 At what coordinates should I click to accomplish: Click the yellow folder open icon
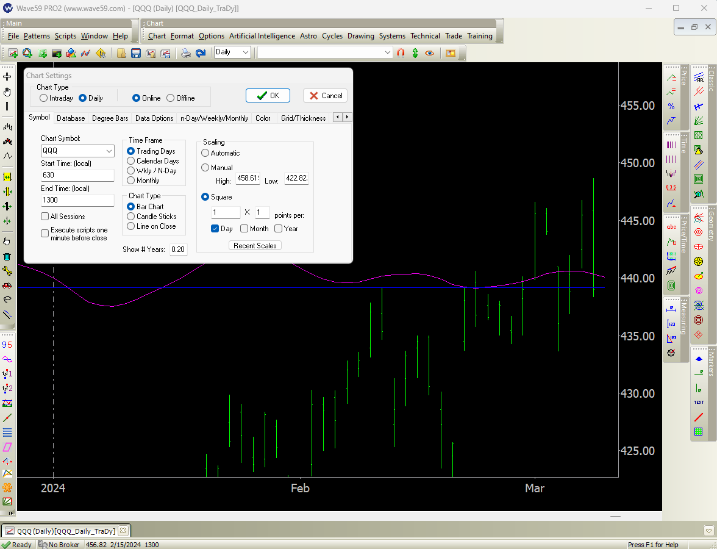(121, 53)
